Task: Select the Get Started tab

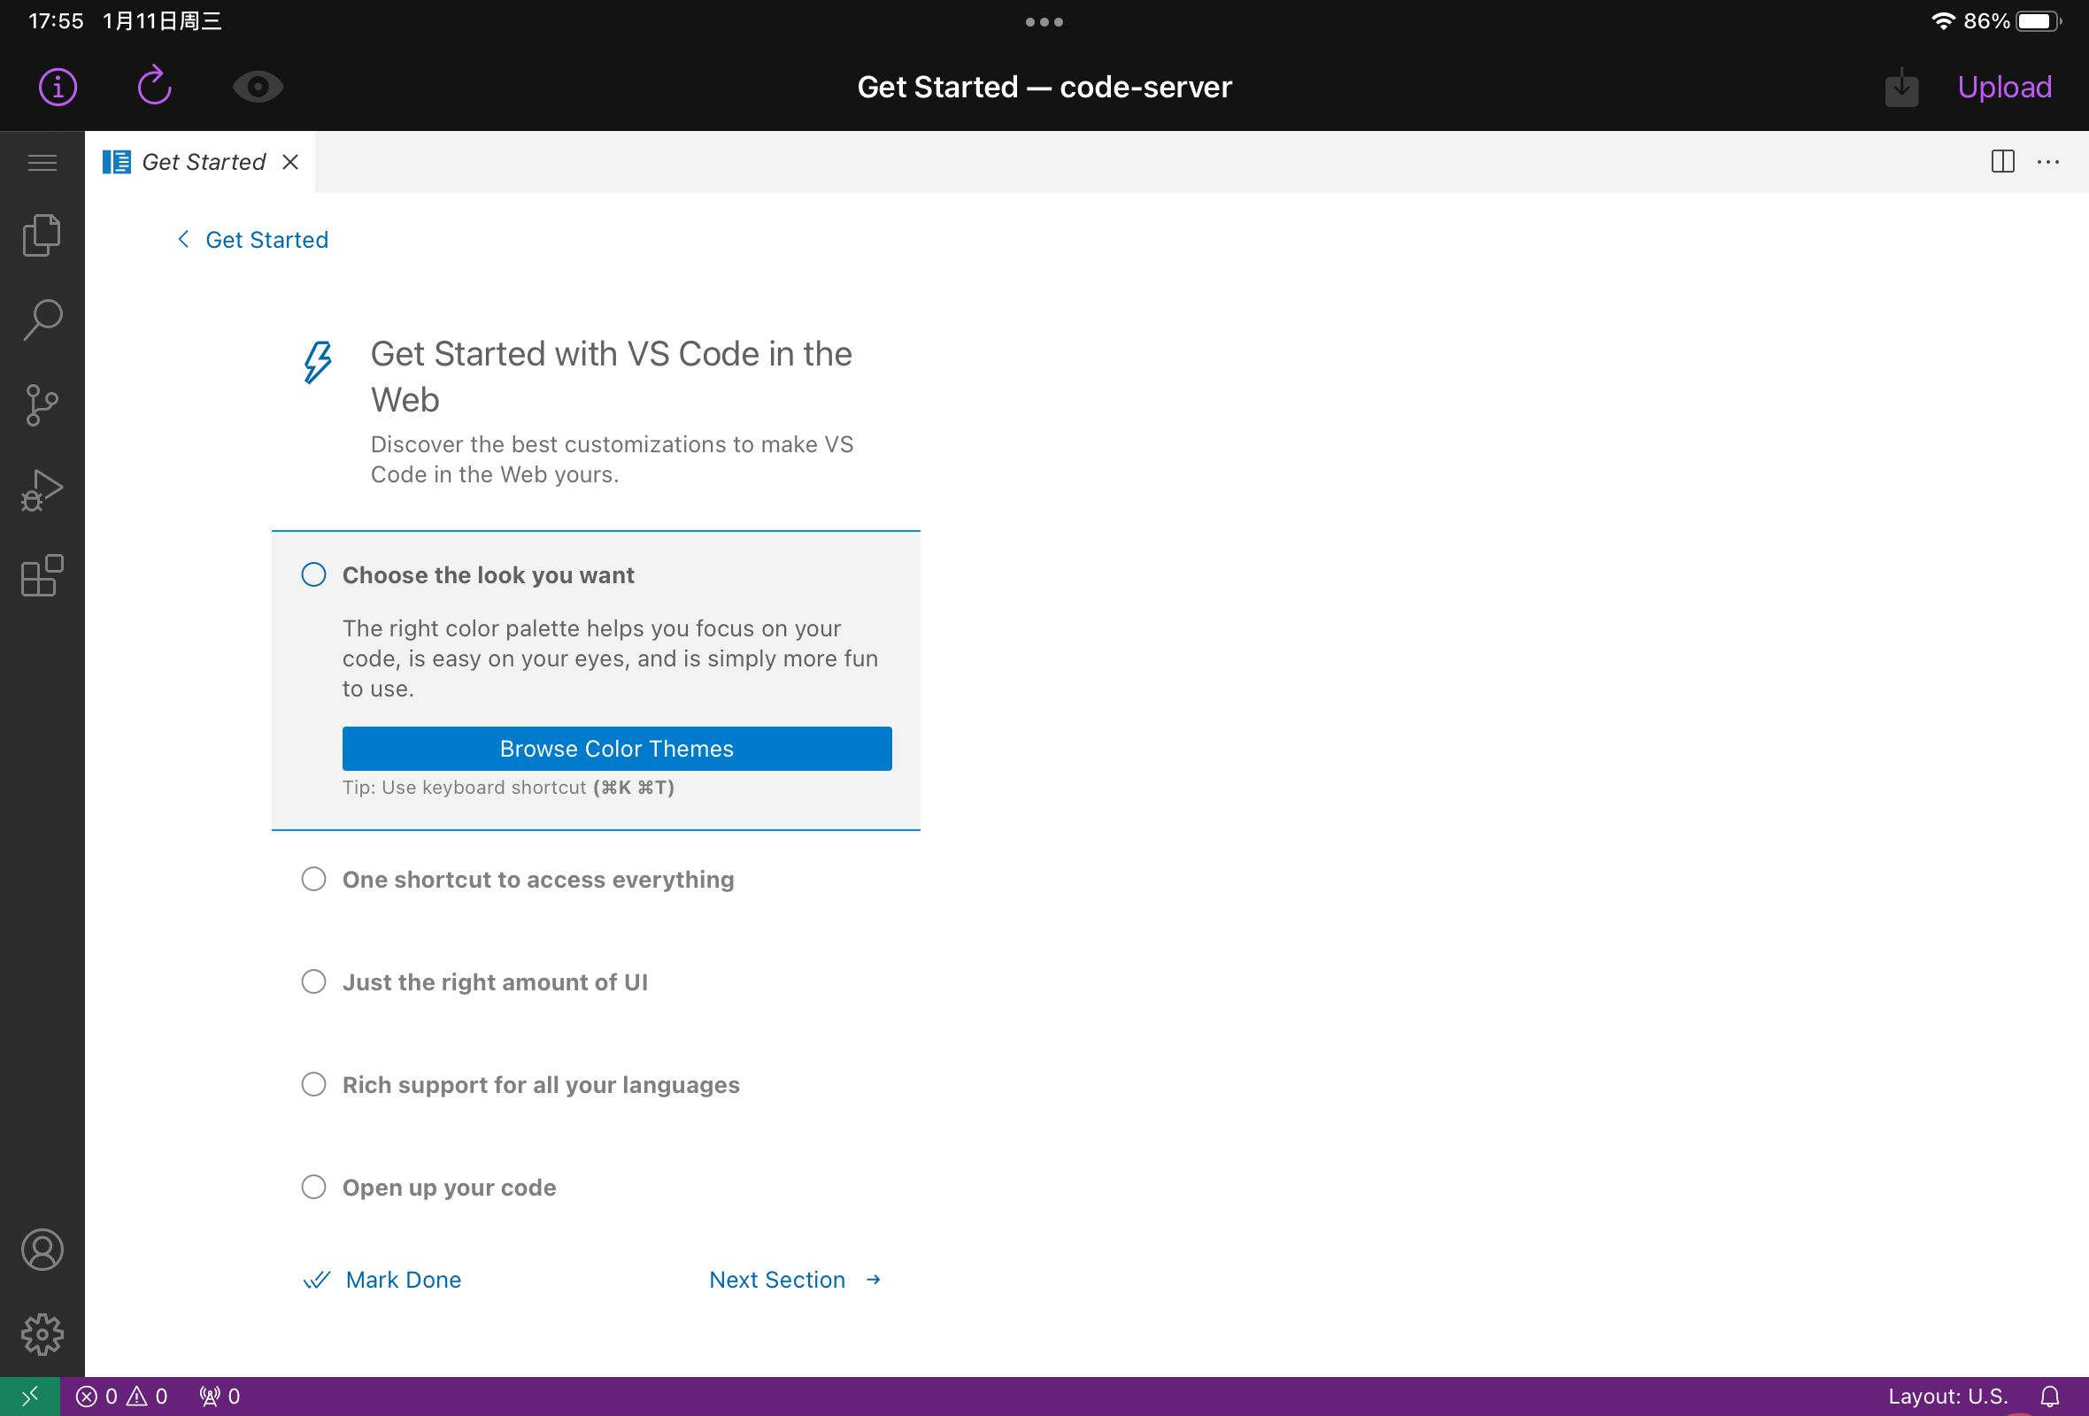Action: tap(200, 162)
